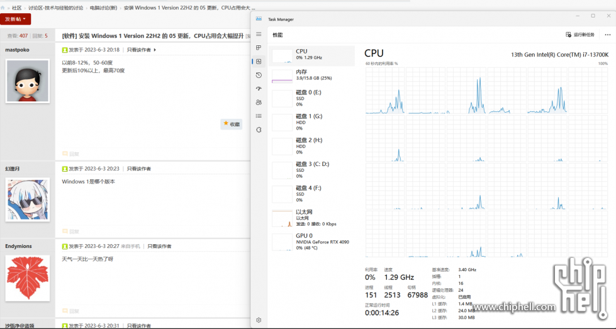Click the green user icon on Endymions' post

pos(65,246)
